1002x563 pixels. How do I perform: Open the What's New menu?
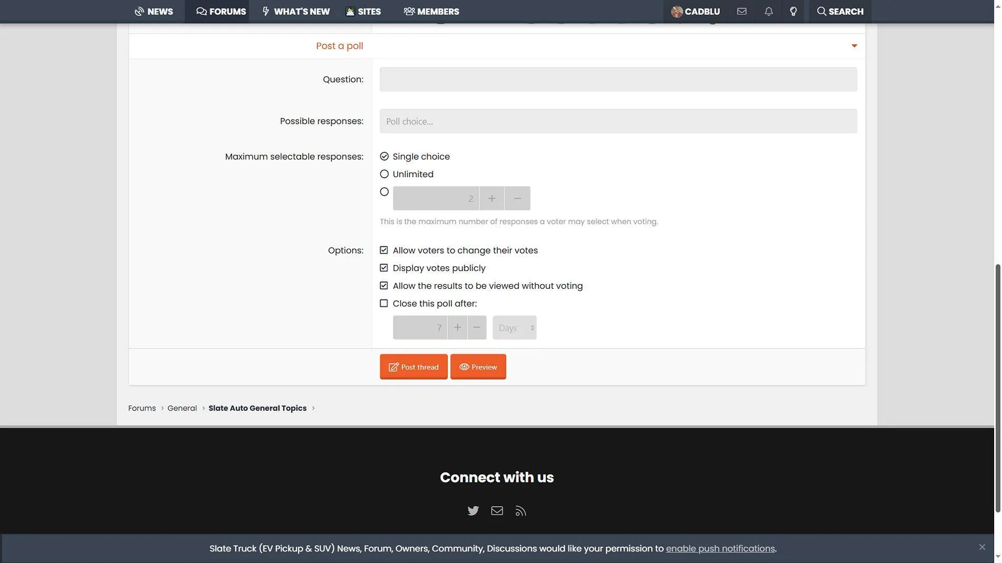295,12
